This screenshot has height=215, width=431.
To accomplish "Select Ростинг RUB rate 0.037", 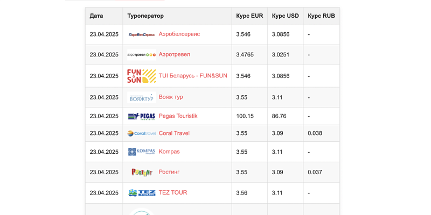I will tap(315, 172).
